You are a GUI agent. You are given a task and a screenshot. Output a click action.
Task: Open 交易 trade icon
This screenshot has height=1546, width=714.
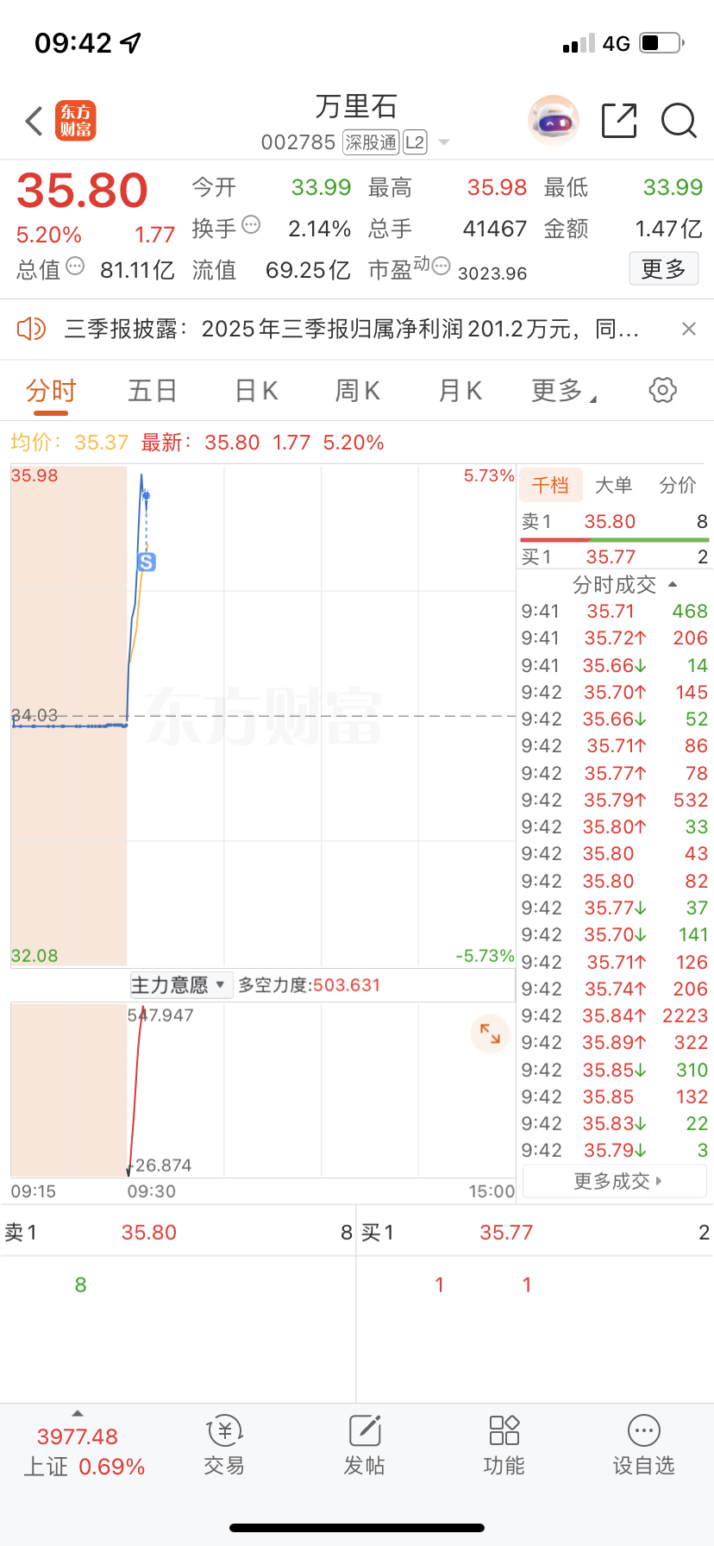(x=224, y=1445)
